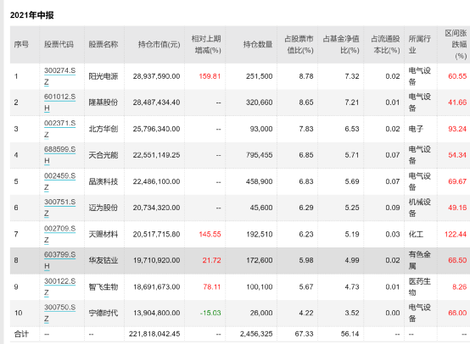Open stock code link 002371.SZ
This screenshot has width=470, height=344.
click(x=60, y=129)
